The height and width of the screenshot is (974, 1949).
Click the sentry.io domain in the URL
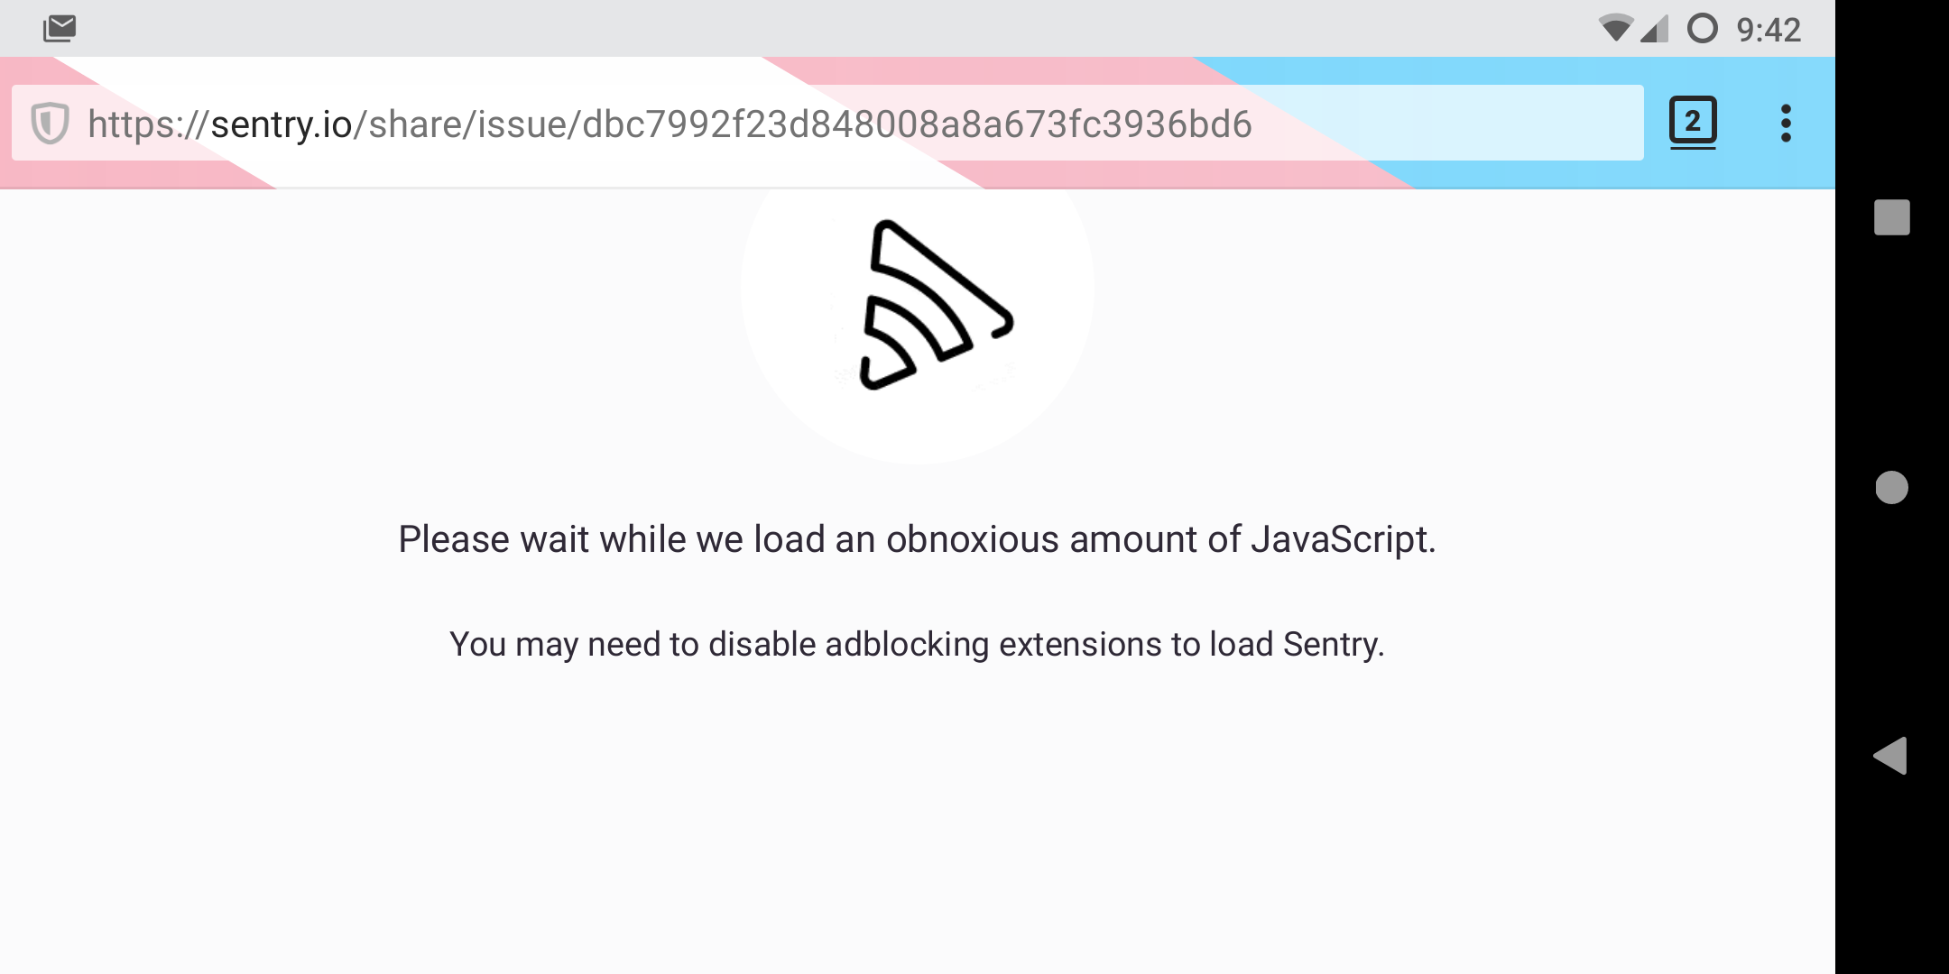pyautogui.click(x=281, y=124)
